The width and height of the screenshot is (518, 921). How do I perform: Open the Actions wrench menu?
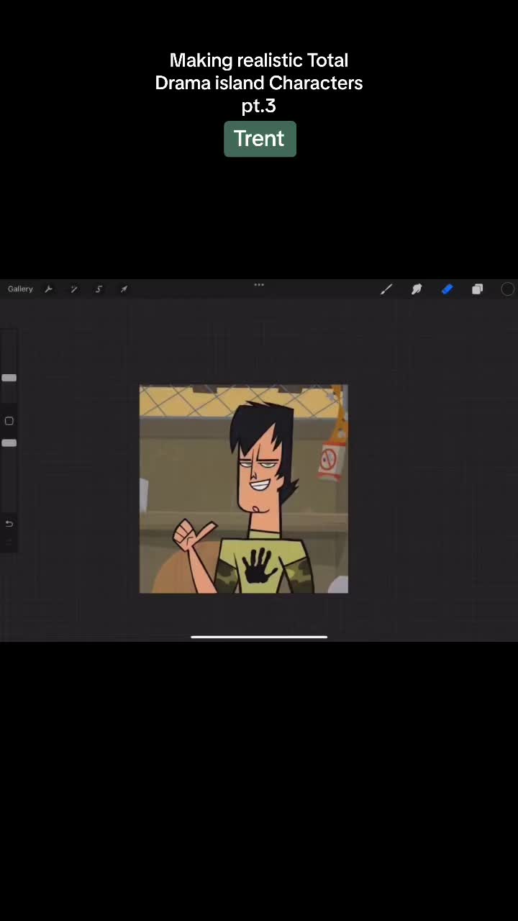pos(49,289)
